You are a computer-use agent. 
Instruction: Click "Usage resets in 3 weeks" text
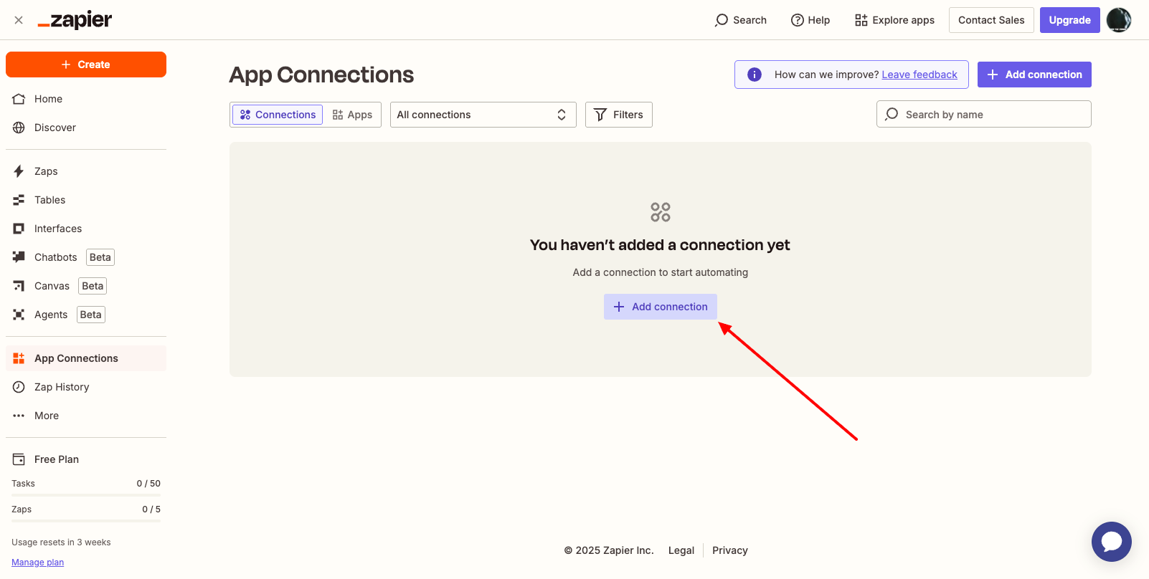[61, 542]
